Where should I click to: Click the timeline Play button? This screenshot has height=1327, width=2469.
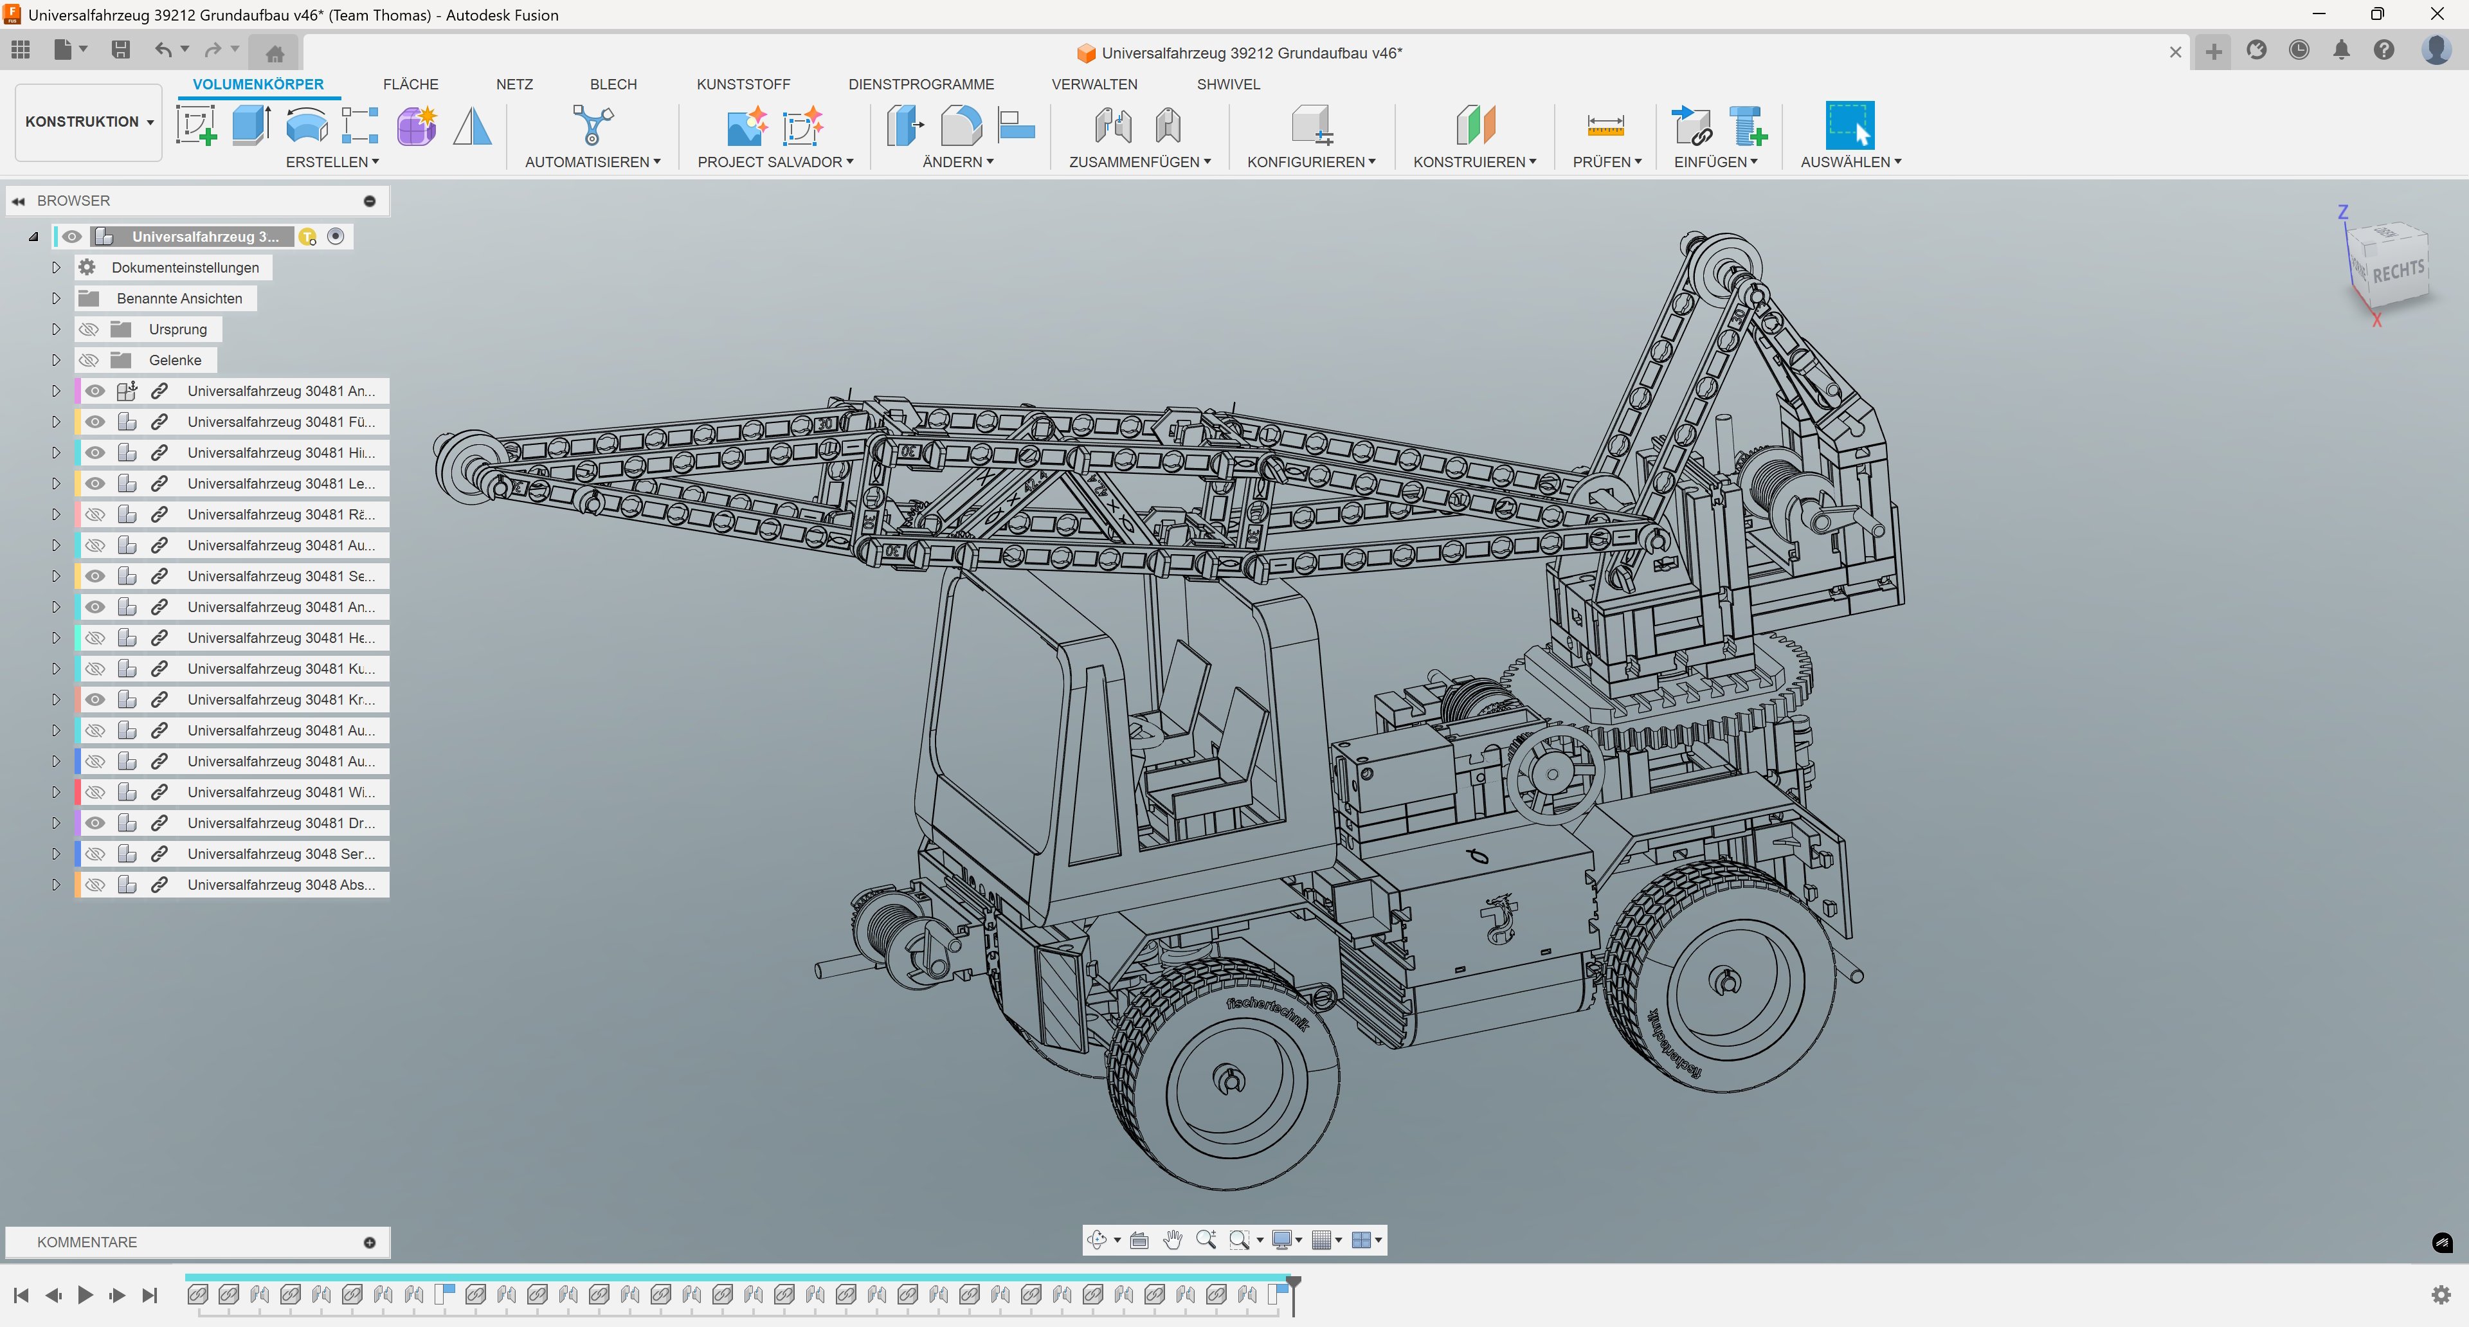click(x=86, y=1295)
